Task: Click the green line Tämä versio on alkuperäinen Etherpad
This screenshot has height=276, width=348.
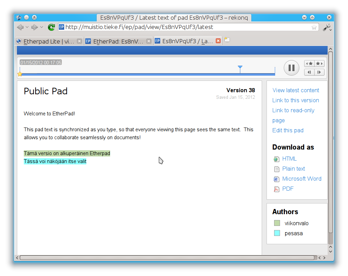Action: tap(67, 153)
